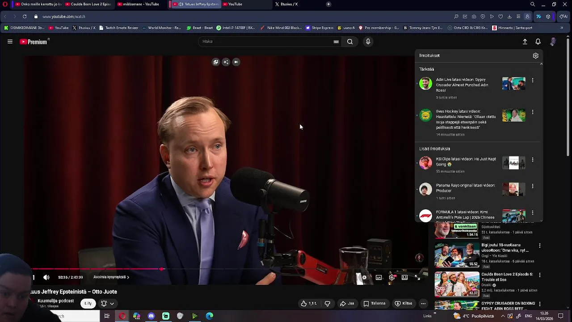Image resolution: width=572 pixels, height=322 pixels.
Task: Open Opera Aria AI button
Action: (x=563, y=17)
